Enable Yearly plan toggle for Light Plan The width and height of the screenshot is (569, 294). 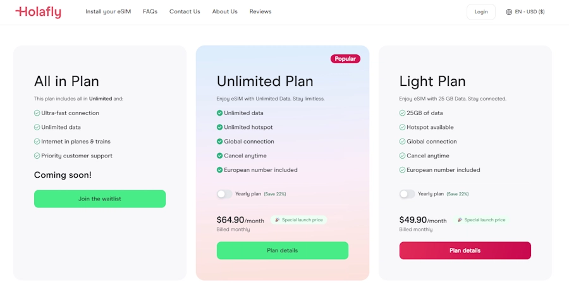tap(407, 194)
